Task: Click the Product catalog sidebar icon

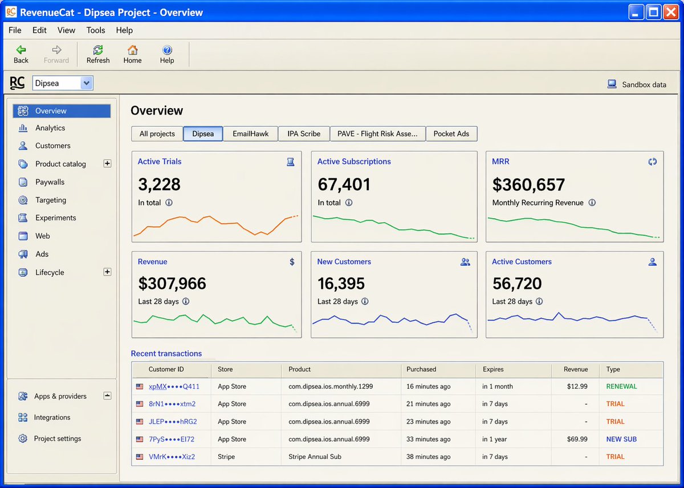Action: 23,164
